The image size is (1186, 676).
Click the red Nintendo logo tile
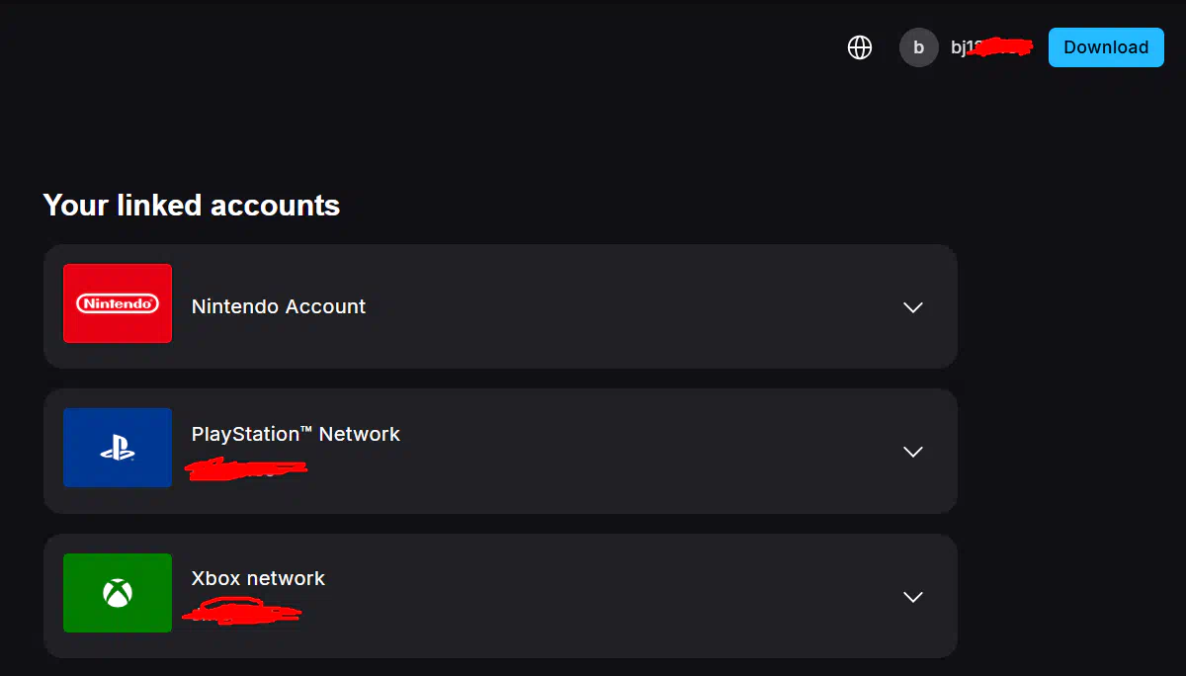pos(118,303)
